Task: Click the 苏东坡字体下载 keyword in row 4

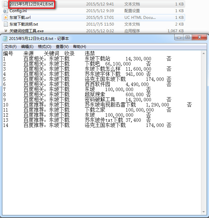Action: point(102,74)
